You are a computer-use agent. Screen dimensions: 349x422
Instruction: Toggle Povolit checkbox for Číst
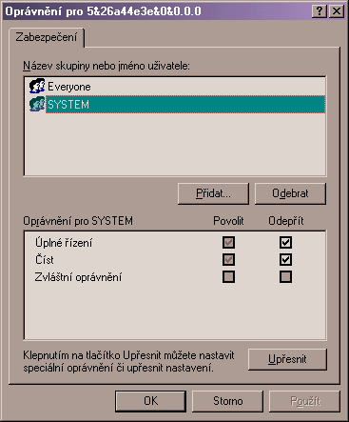pos(228,260)
